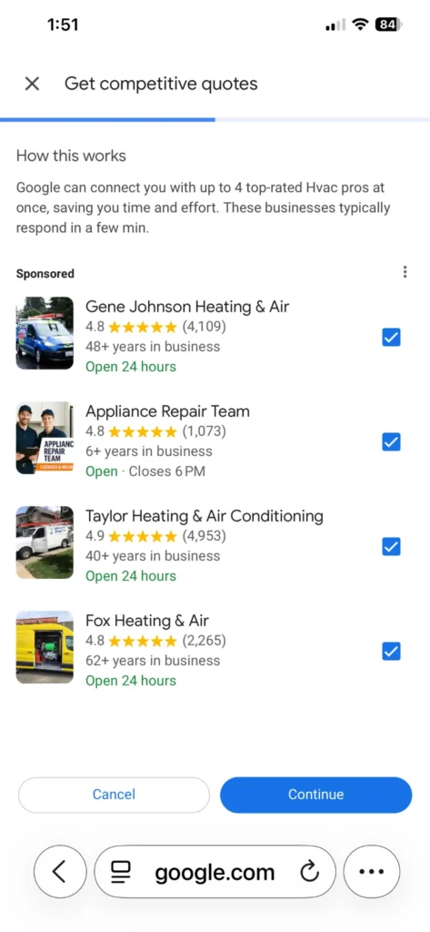
Task: Open the Sponsored three-dot options menu
Action: pos(405,272)
